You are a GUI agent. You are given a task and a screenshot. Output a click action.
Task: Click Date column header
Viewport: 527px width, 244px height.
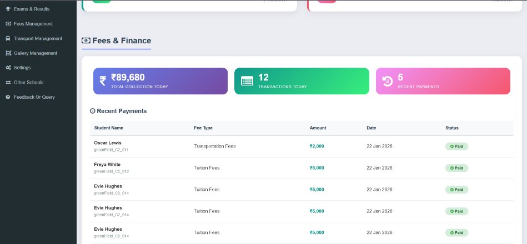coord(372,128)
